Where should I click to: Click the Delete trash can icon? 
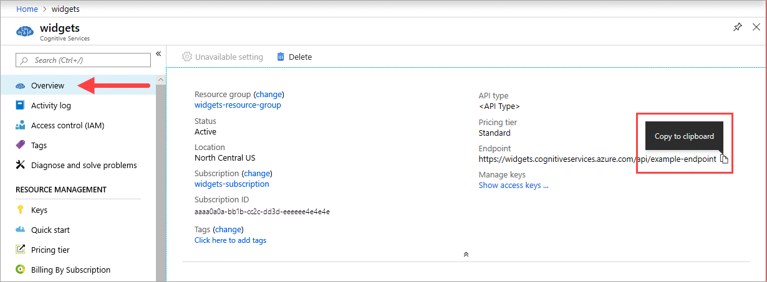(281, 57)
